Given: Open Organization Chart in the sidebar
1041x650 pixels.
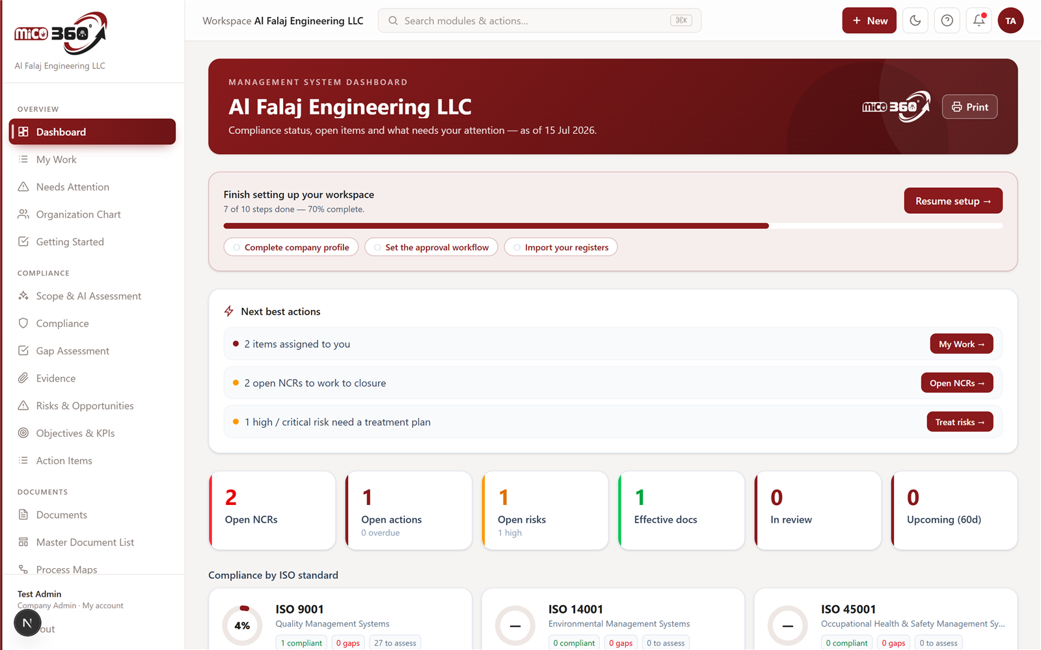Looking at the screenshot, I should click(x=92, y=214).
